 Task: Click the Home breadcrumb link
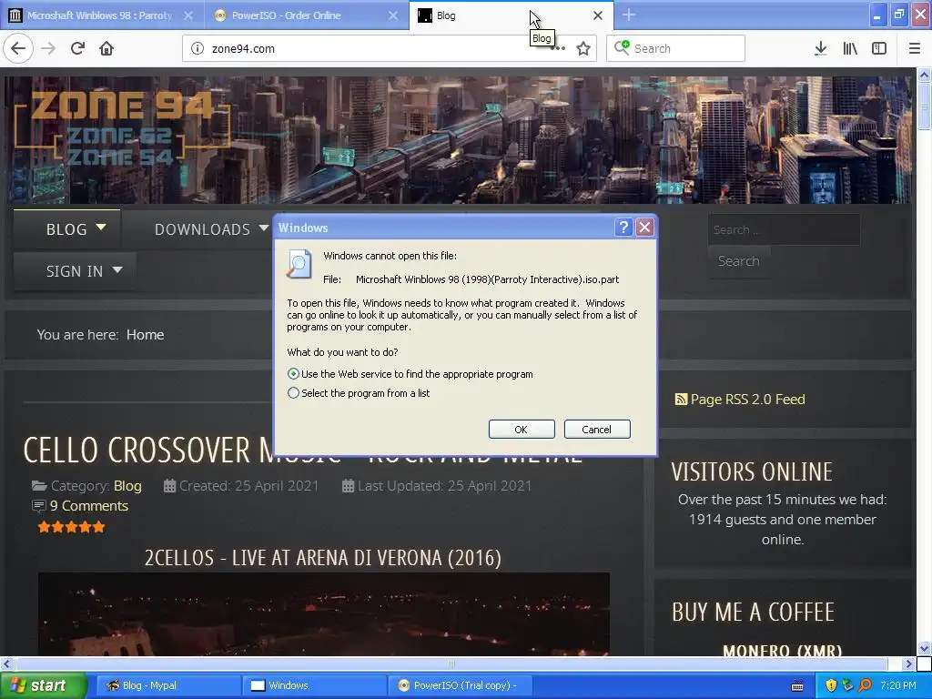click(x=145, y=335)
